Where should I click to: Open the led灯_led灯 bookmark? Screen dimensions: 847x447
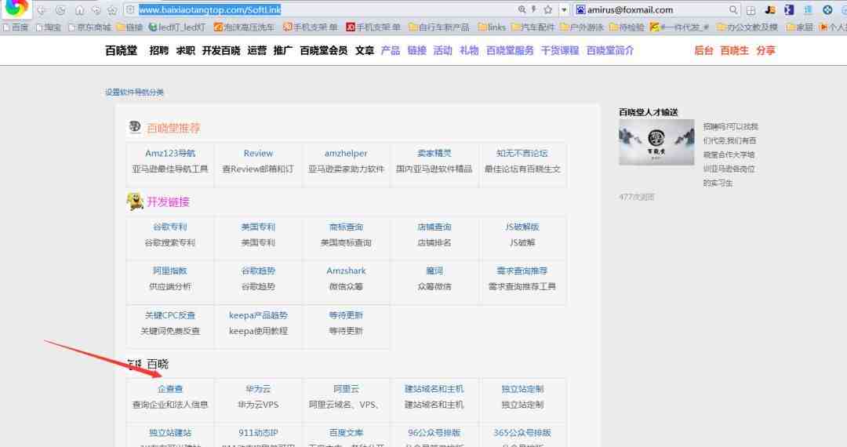pos(177,27)
